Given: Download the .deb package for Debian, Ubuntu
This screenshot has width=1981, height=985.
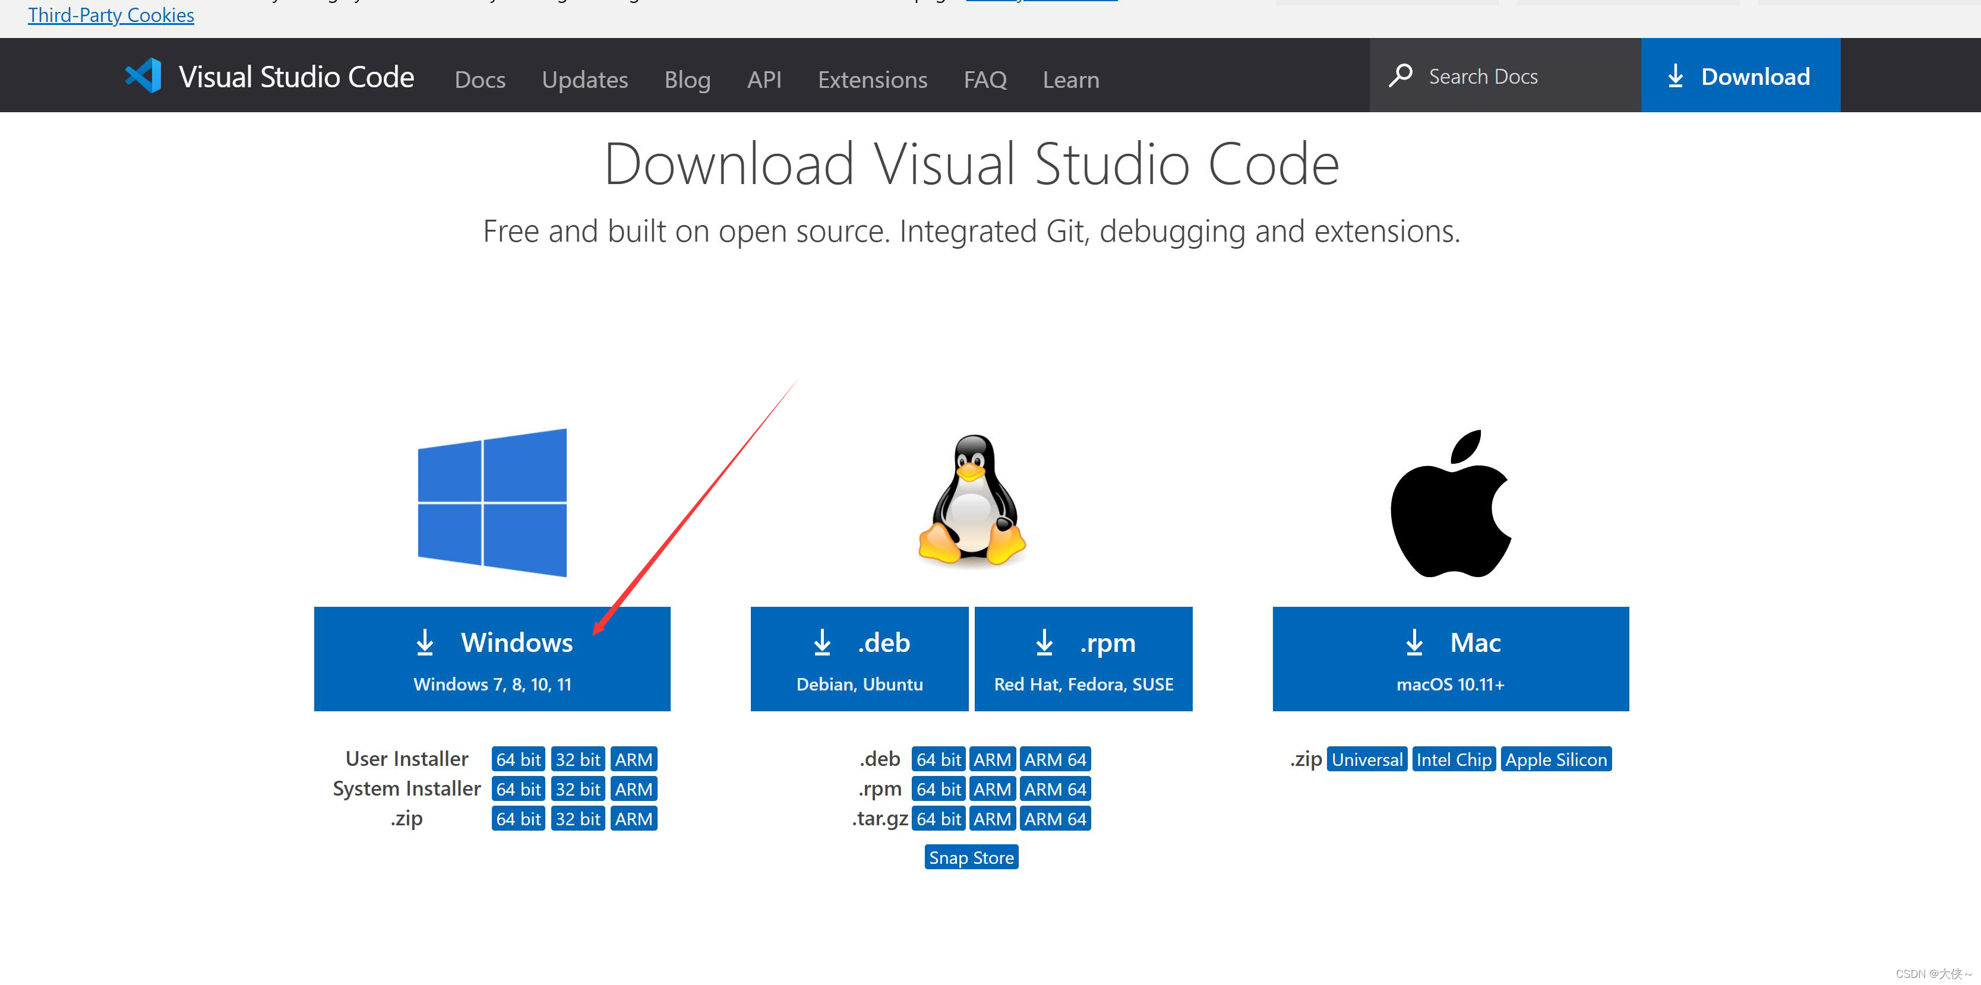Looking at the screenshot, I should (859, 659).
